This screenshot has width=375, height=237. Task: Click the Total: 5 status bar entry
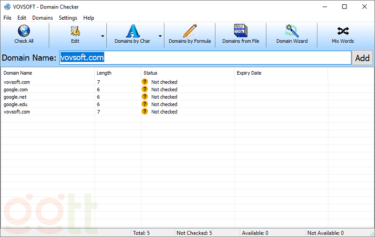click(142, 233)
